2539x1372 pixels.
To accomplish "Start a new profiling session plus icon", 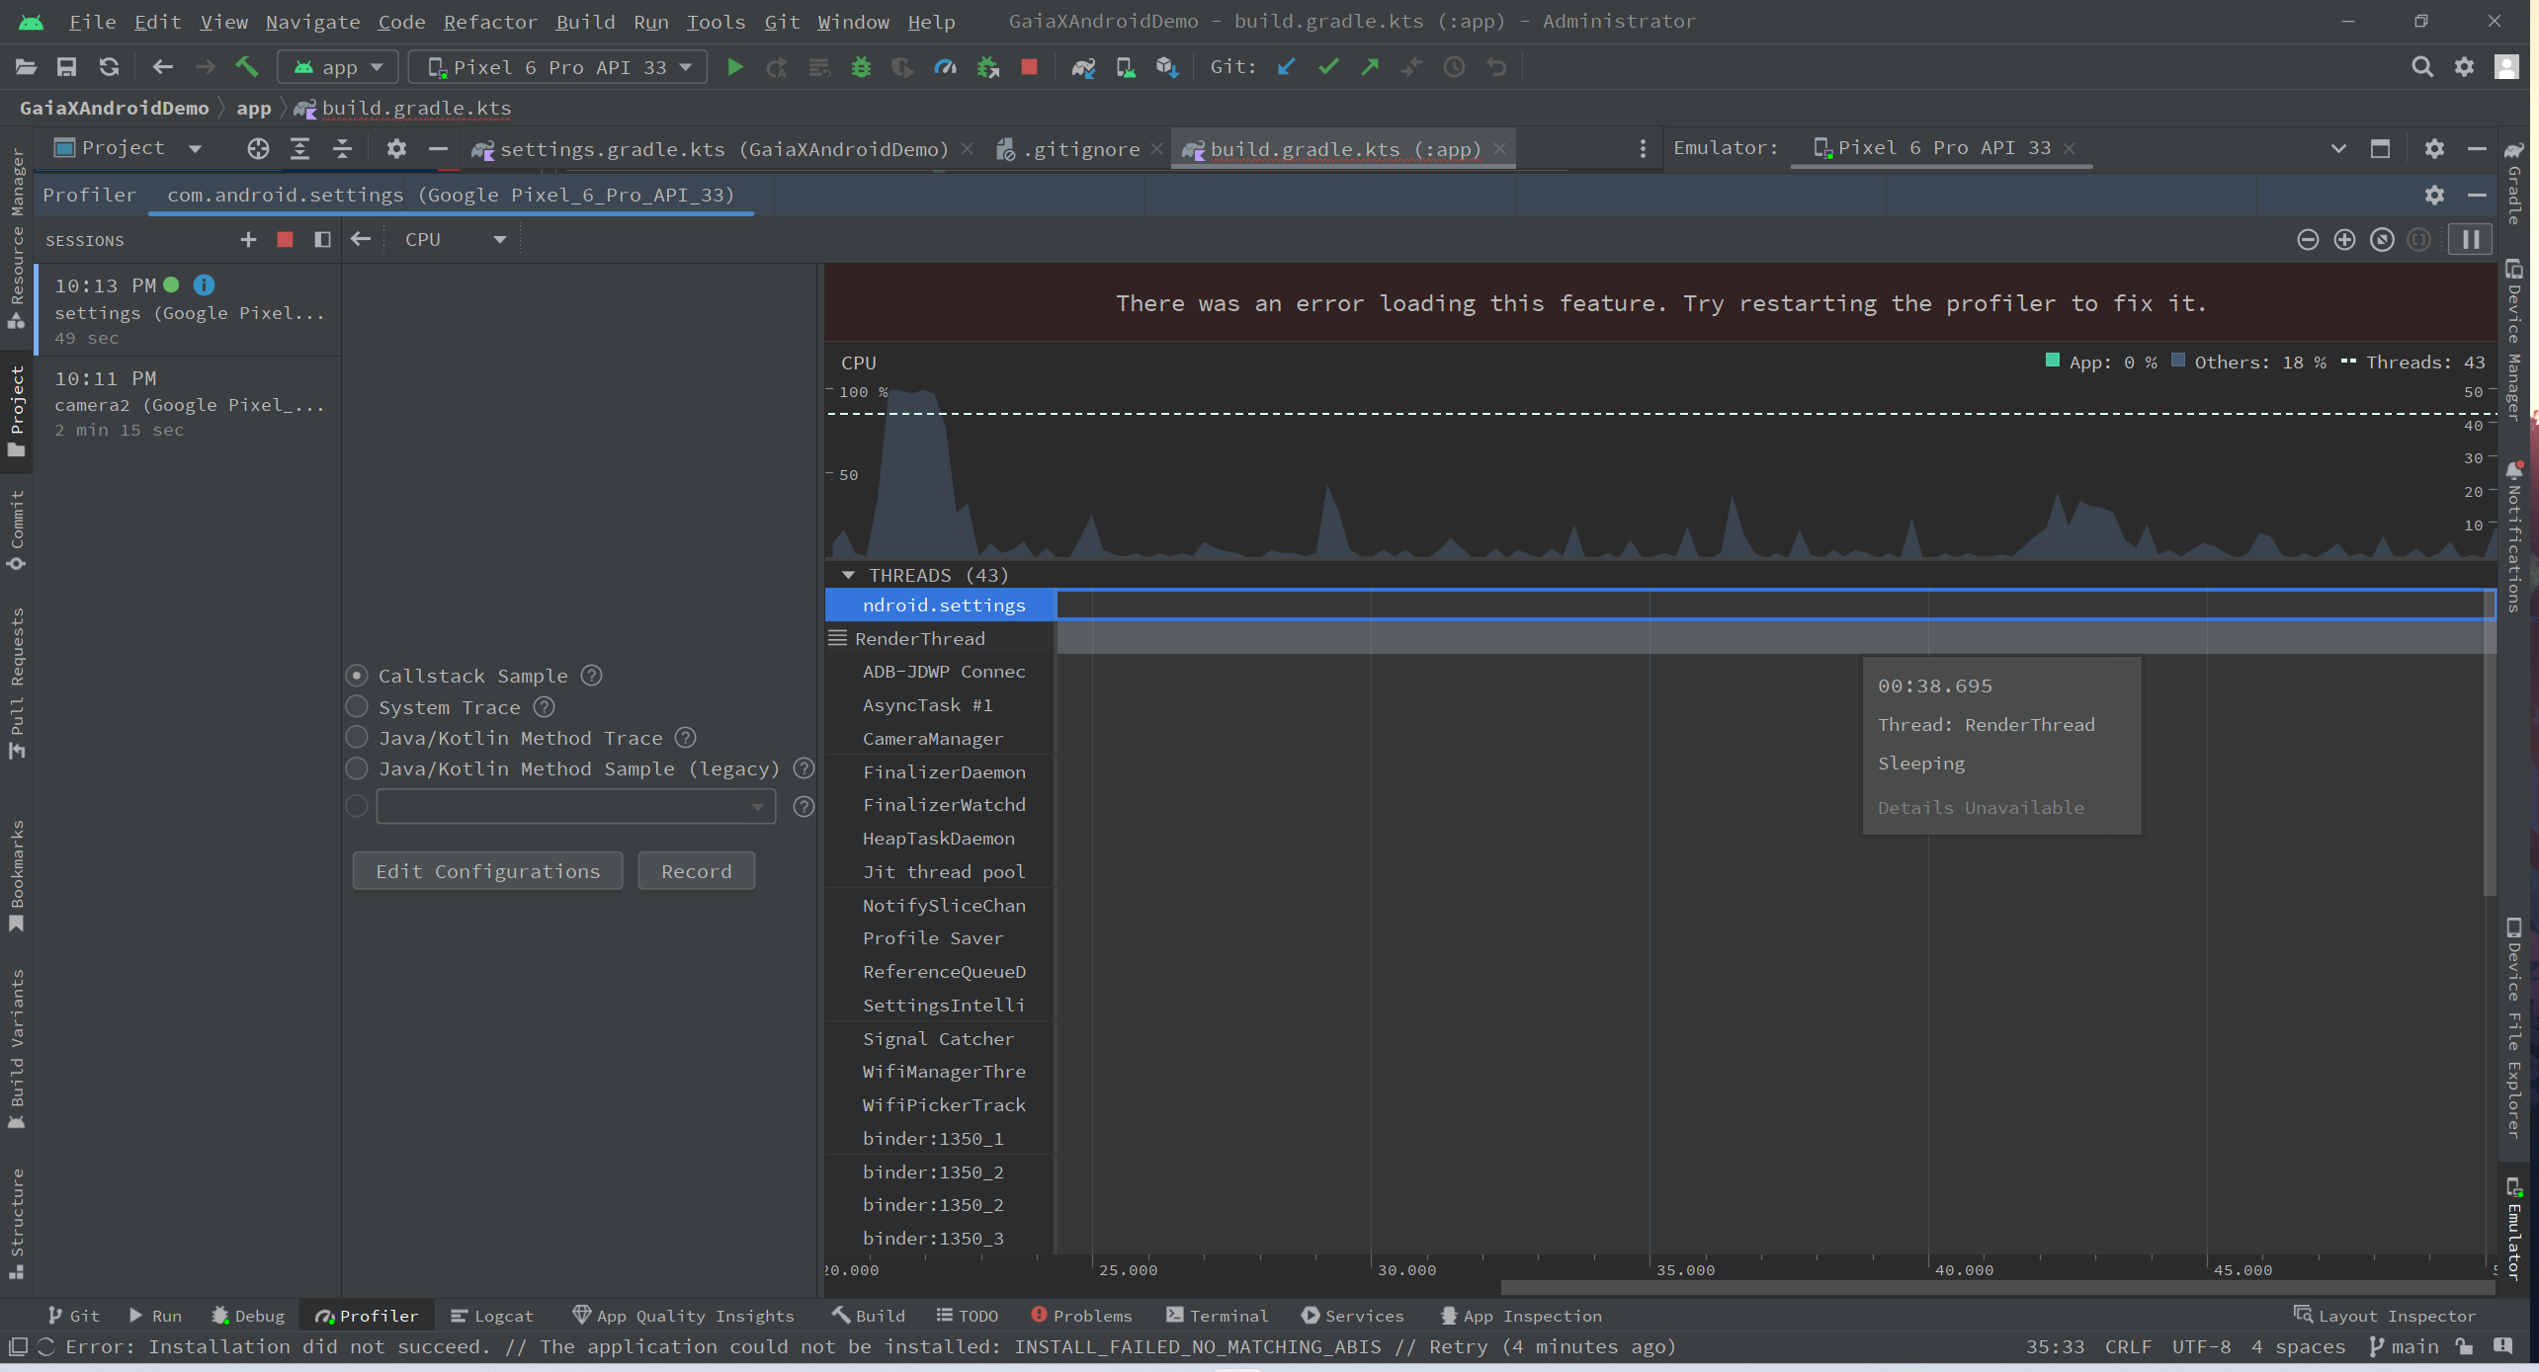I will pyautogui.click(x=248, y=240).
